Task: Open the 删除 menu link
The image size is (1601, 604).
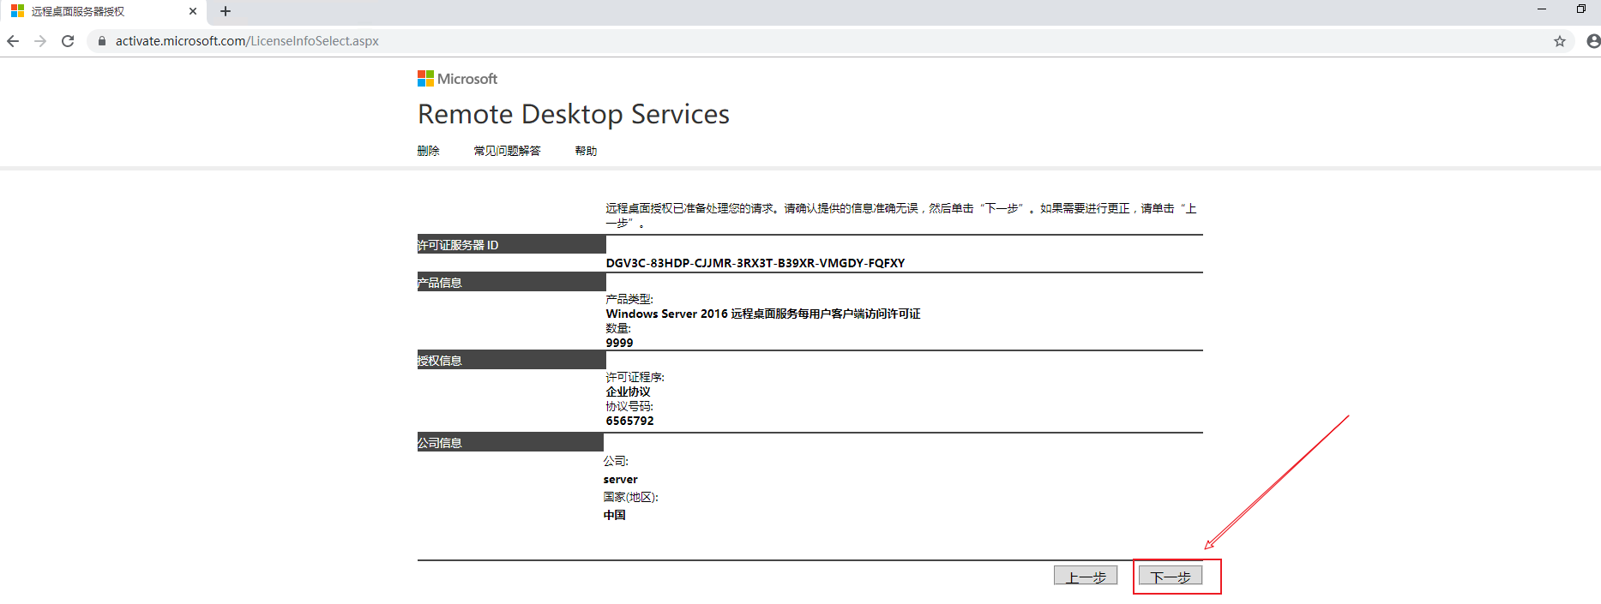Action: tap(428, 151)
